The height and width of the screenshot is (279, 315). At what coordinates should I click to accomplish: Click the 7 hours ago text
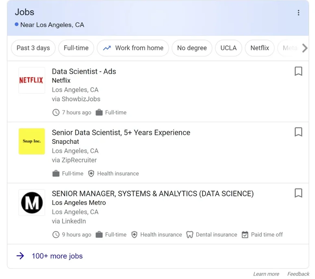[76, 112]
